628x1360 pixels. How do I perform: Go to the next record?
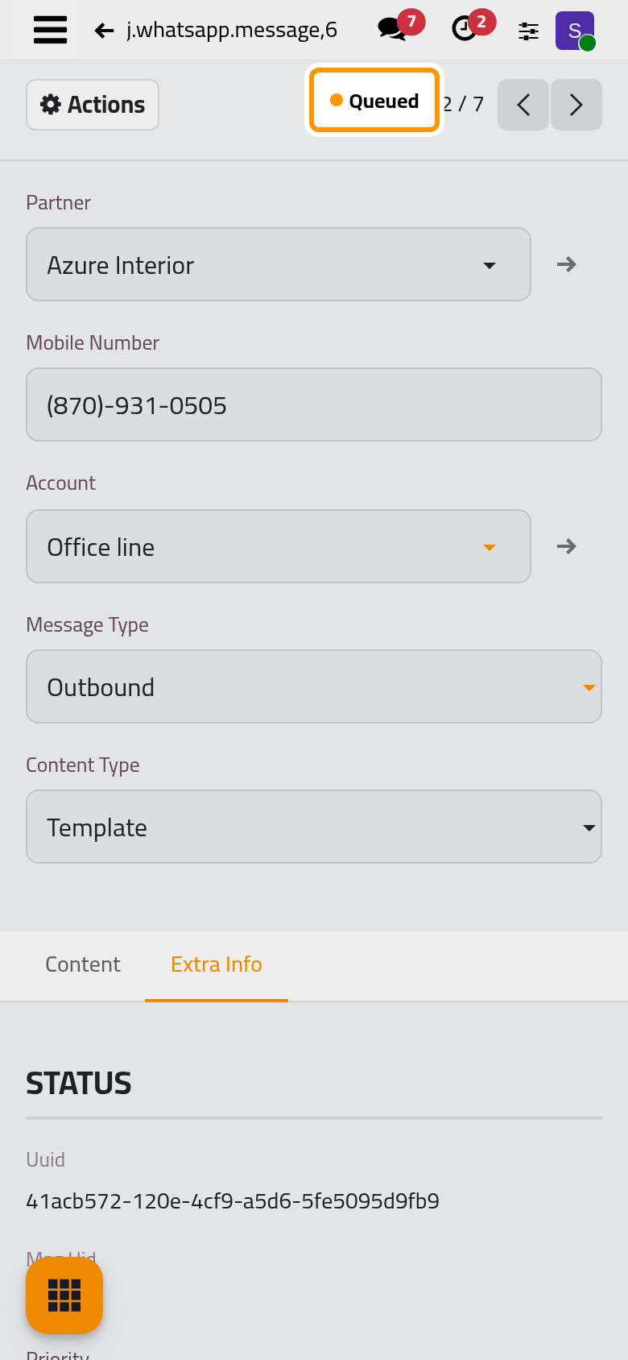[x=576, y=105]
